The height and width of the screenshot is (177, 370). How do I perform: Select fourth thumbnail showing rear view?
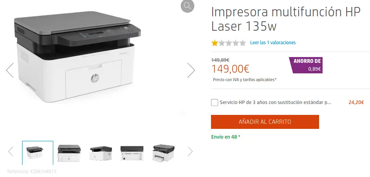132,153
